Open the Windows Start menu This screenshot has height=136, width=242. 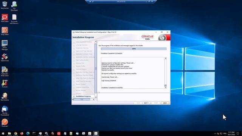tap(3, 133)
